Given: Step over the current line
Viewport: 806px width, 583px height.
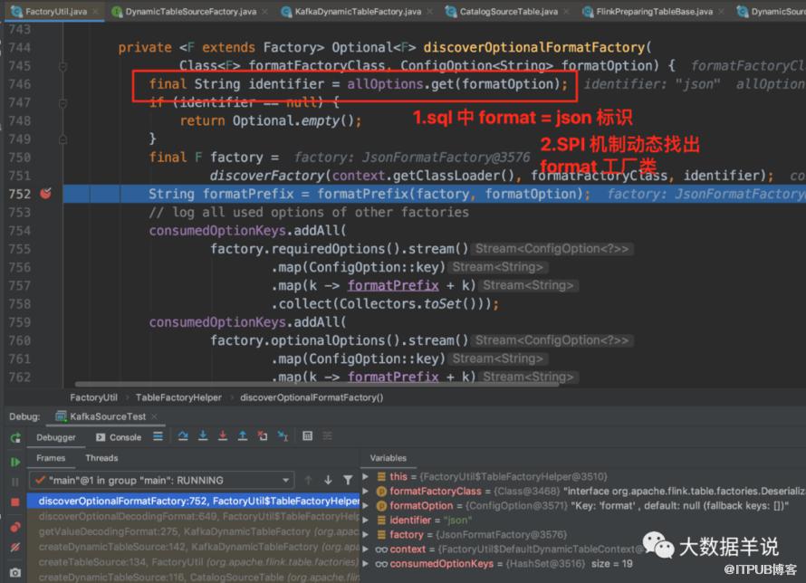Looking at the screenshot, I should [183, 436].
